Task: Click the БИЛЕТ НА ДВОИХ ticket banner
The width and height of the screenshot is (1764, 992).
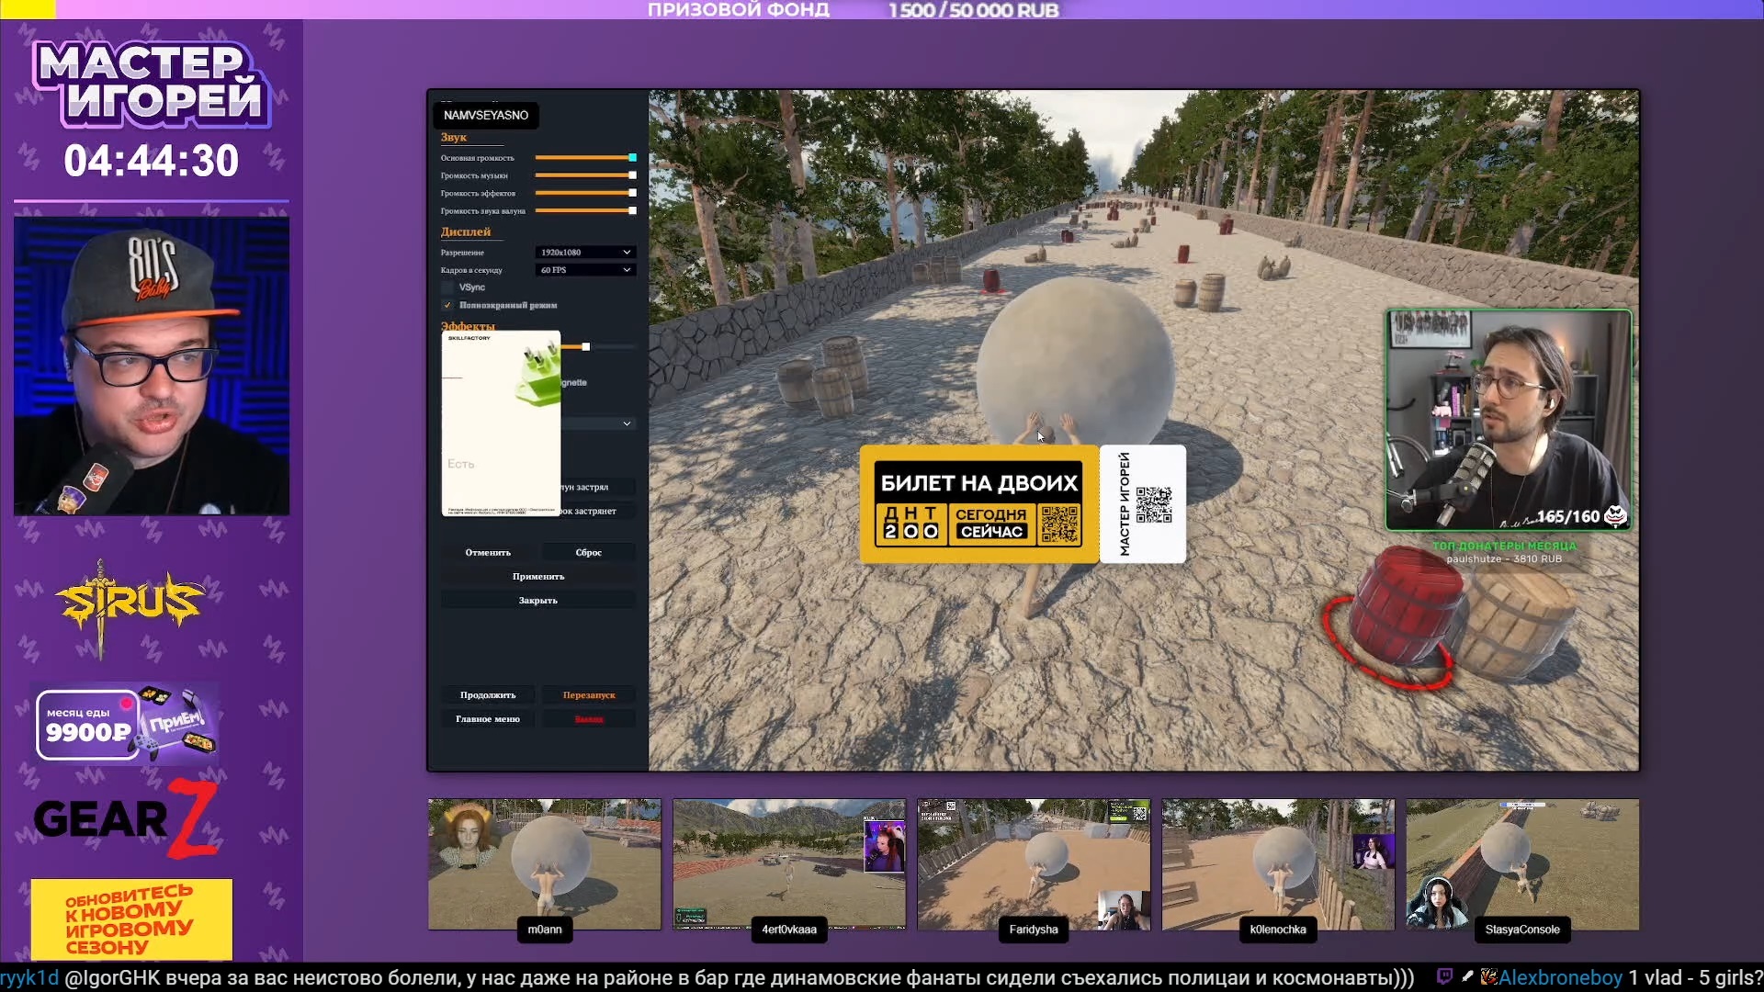Action: 979,504
